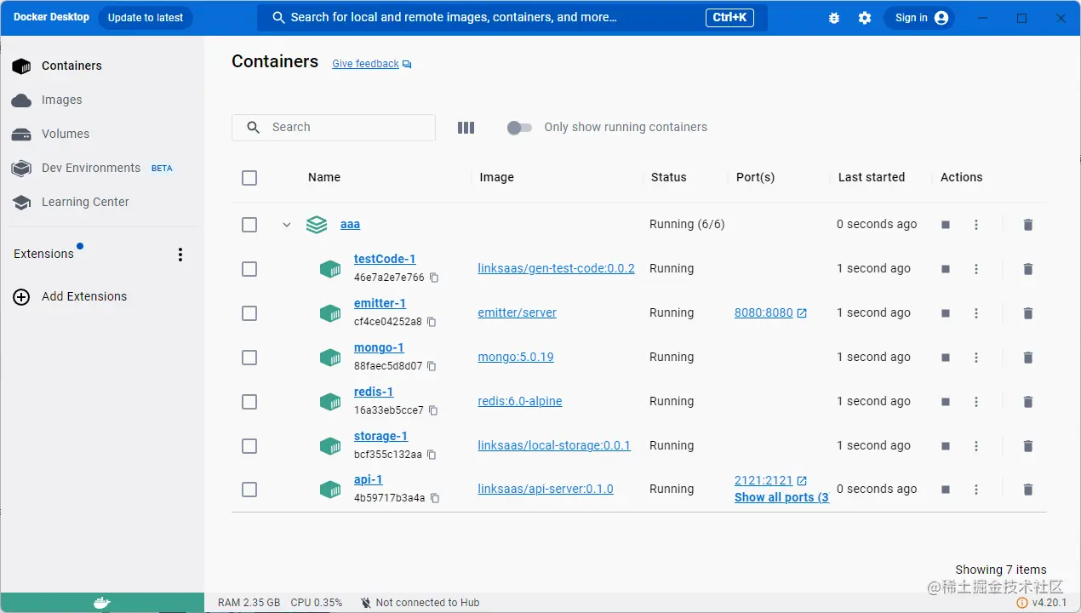1081x613 pixels.
Task: Collapse the aaa stack chevron
Action: (287, 225)
